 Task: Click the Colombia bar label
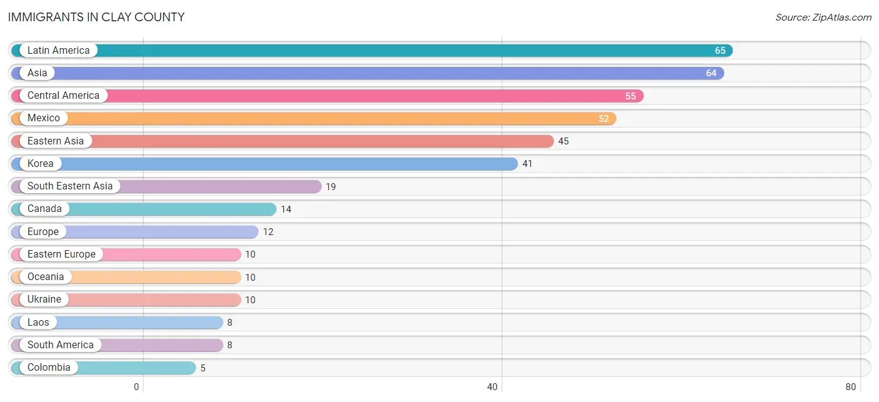(49, 367)
